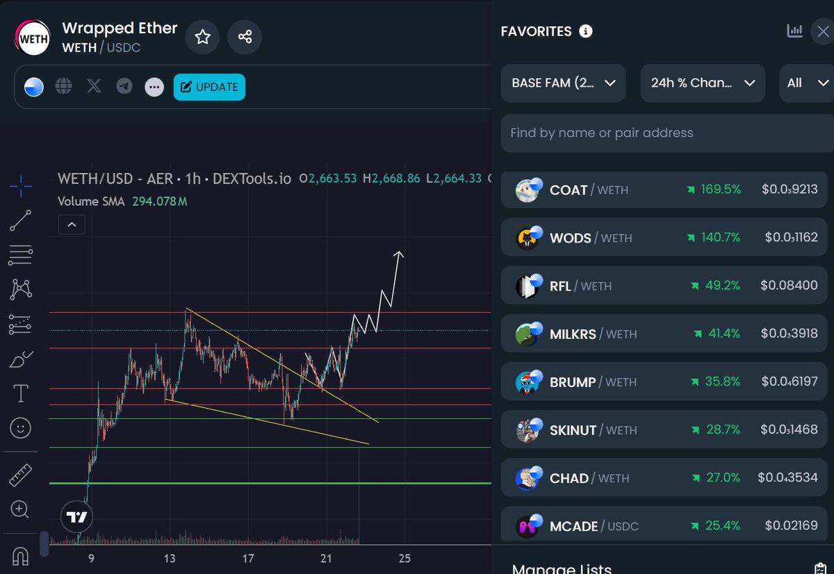The width and height of the screenshot is (834, 574).
Task: Collapse the indicator legend chevron
Action: 72,224
